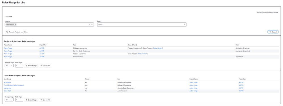Open Petru Simion (Sales Persons) user link
The width and height of the screenshot is (283, 106).
coord(14,85)
